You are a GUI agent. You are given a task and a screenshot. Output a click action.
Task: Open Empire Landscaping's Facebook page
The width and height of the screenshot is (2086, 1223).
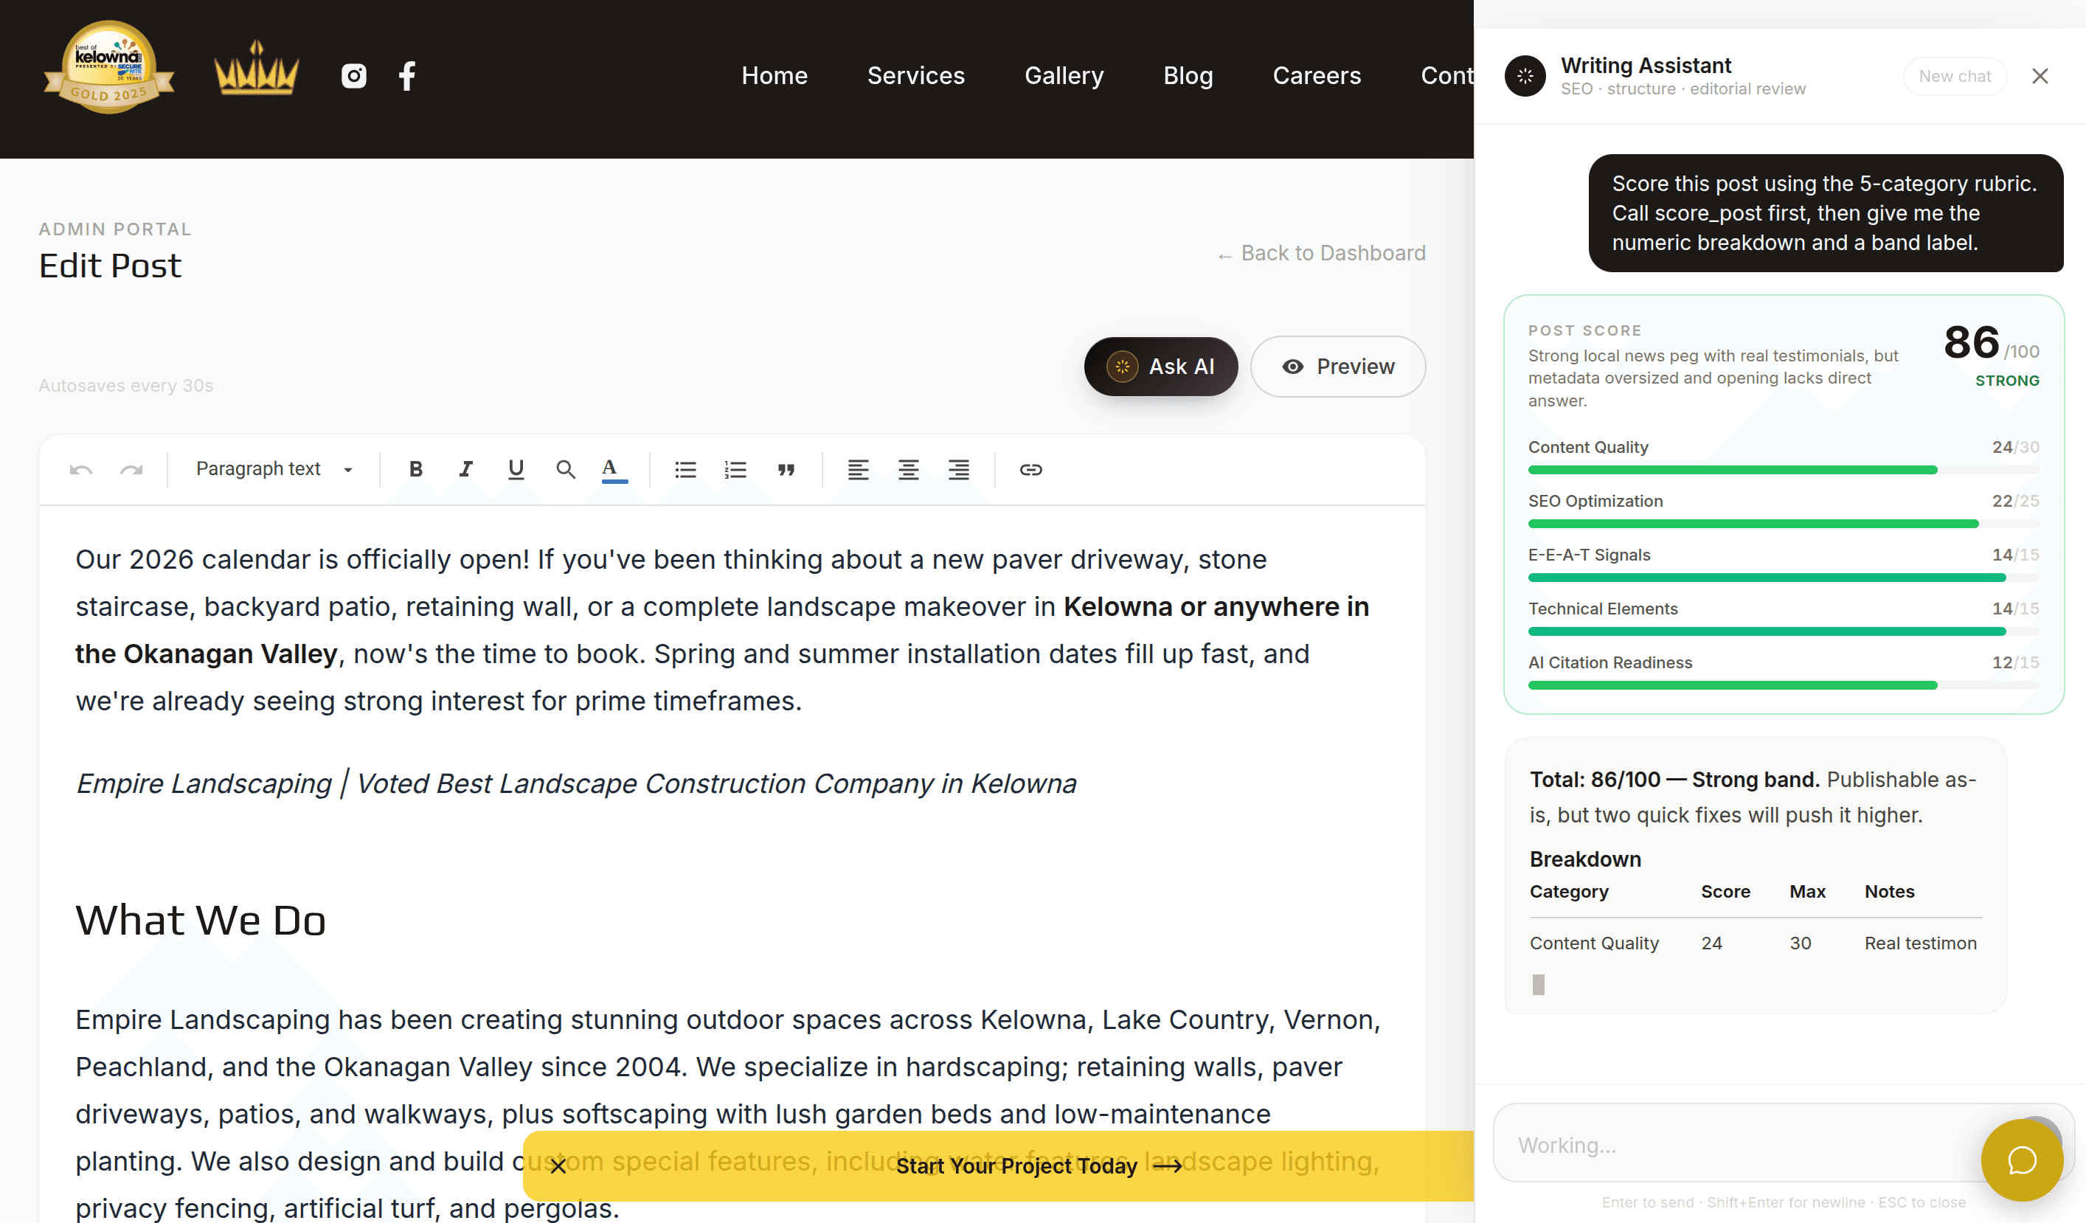click(x=406, y=75)
